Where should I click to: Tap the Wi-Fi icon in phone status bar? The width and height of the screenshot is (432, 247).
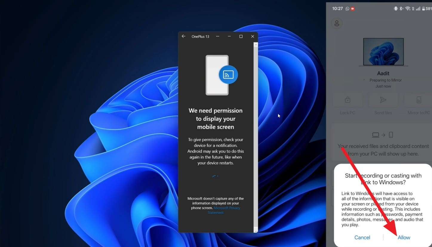tap(408, 9)
